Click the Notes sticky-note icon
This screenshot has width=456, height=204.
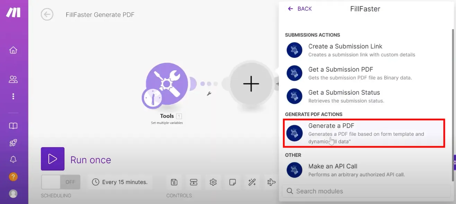click(233, 182)
